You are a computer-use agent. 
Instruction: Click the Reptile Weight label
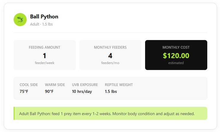[119, 85]
